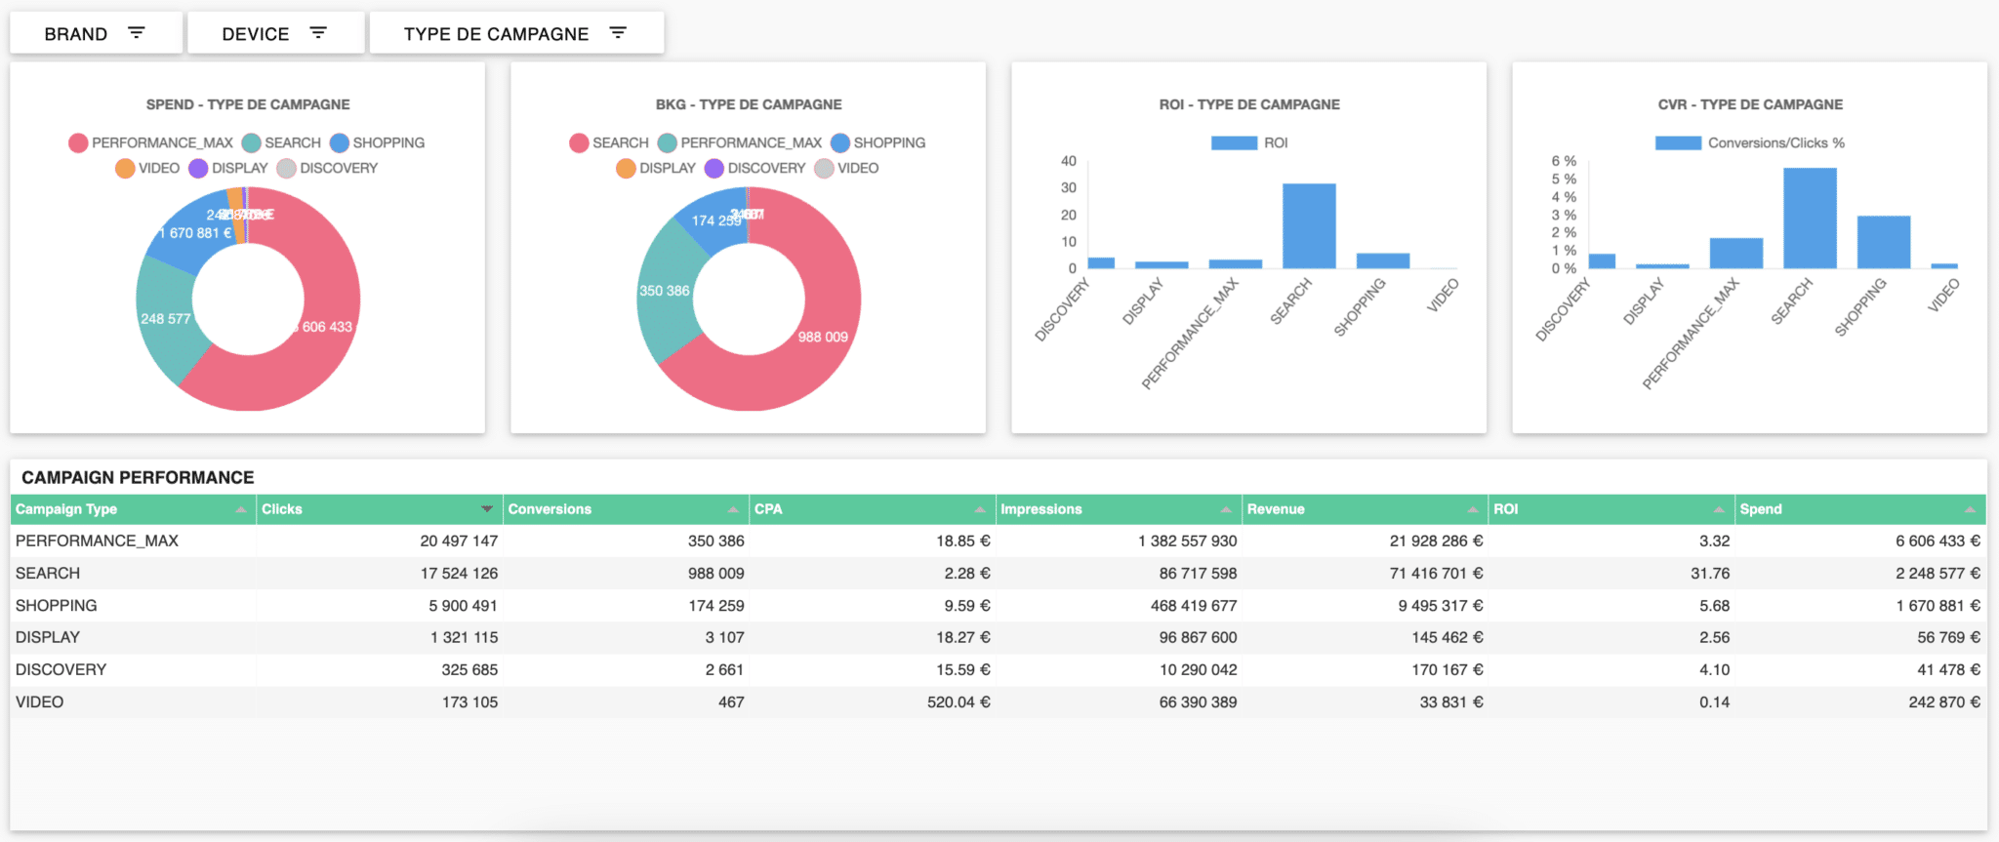Viewport: 1999px width, 842px height.
Task: Sort table by Impressions arrow
Action: pos(1226,509)
